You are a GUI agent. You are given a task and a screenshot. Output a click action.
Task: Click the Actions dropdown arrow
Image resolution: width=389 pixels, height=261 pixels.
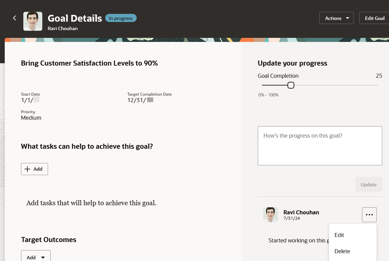tap(348, 18)
